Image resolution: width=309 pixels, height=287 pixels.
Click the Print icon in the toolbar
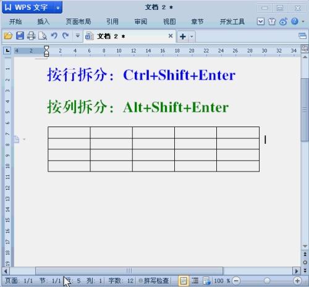pyautogui.click(x=31, y=36)
